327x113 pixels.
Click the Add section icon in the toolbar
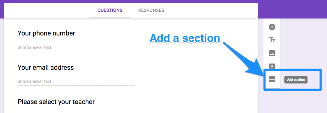[x=272, y=79]
